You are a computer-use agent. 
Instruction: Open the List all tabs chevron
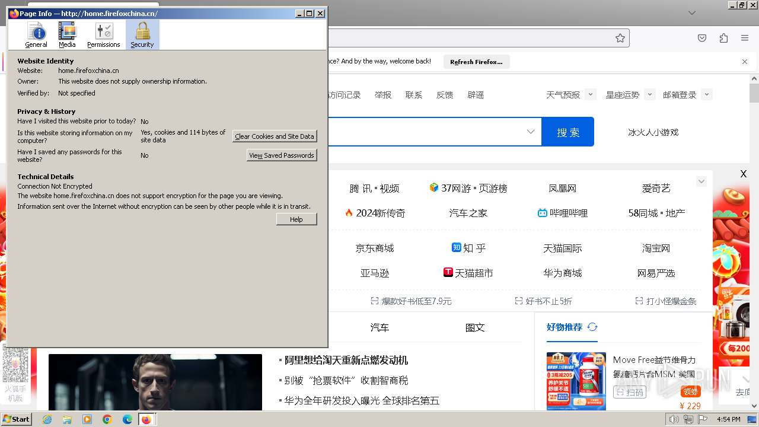[x=692, y=12]
